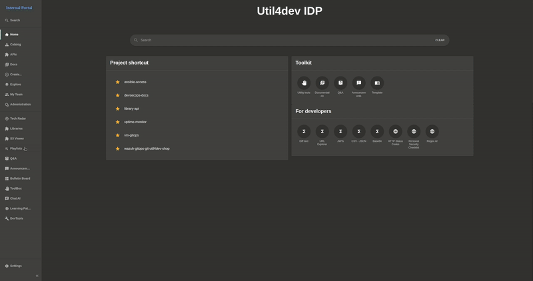This screenshot has width=533, height=281.
Task: Unstar the ansible-access project shortcut
Action: [118, 82]
